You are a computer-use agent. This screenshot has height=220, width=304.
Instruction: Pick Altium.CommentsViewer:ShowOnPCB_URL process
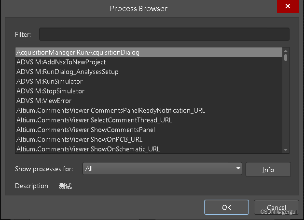click(149, 139)
